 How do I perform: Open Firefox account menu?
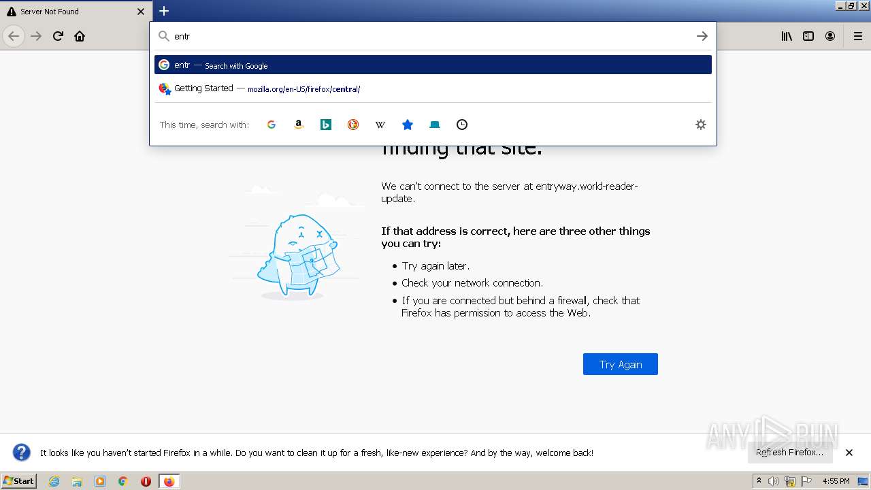830,36
